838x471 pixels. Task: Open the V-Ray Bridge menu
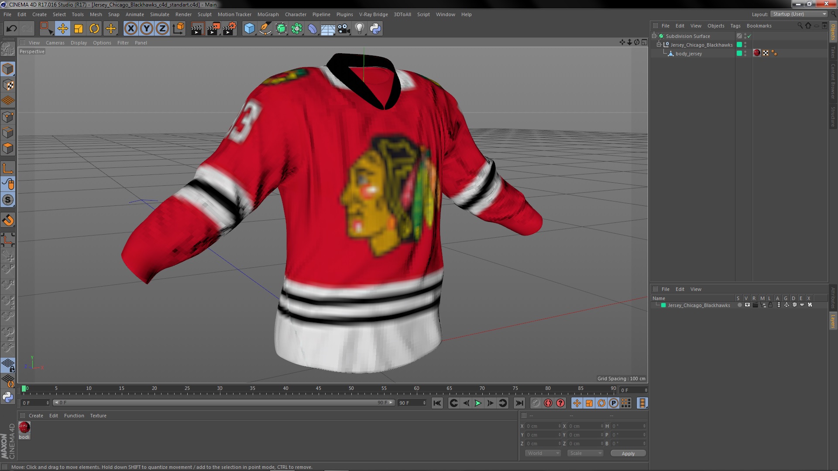click(373, 14)
